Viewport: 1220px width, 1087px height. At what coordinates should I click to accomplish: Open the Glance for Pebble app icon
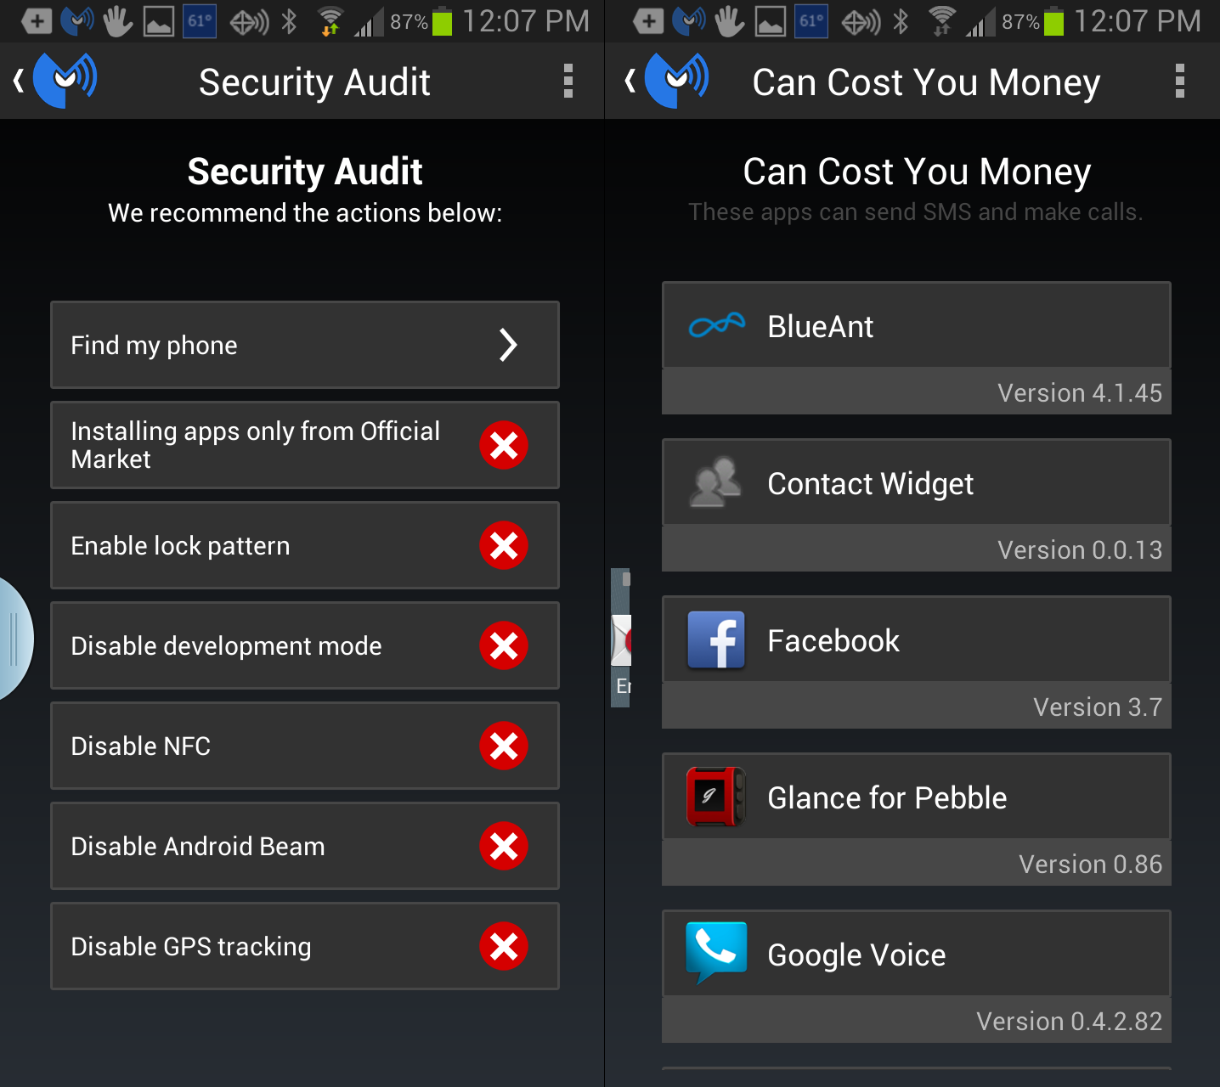716,797
